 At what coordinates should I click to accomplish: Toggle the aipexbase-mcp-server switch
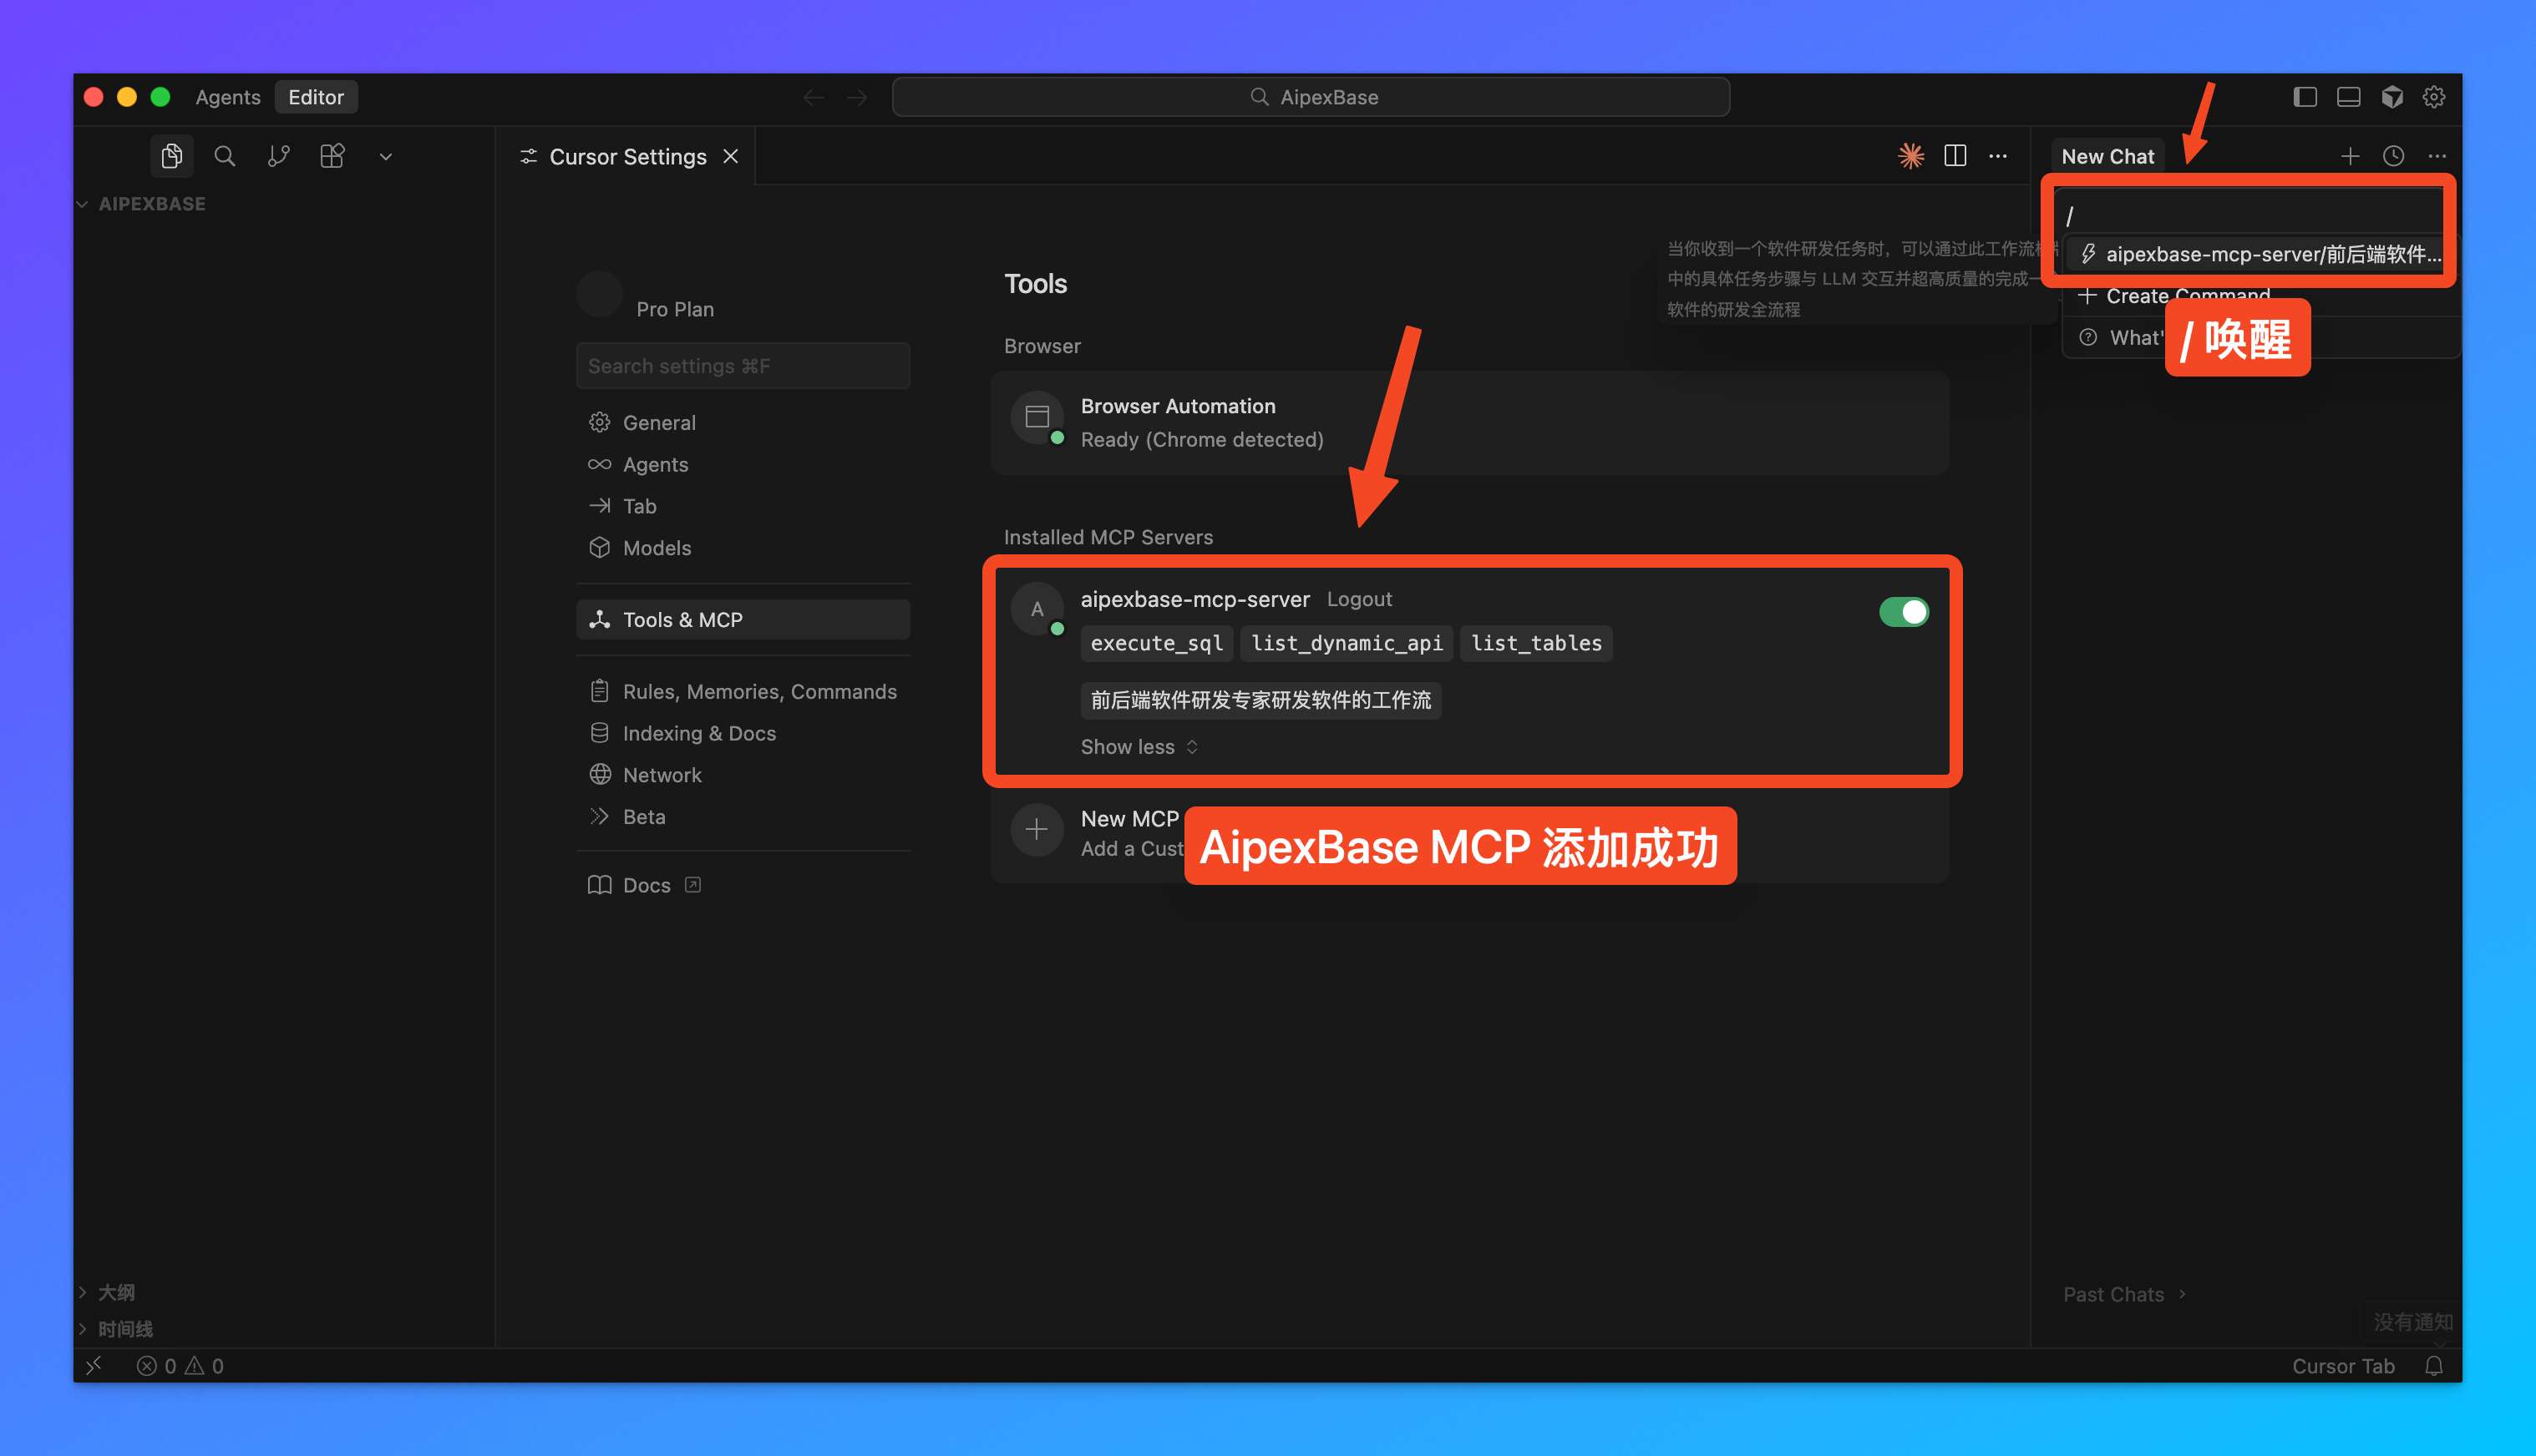[1902, 611]
